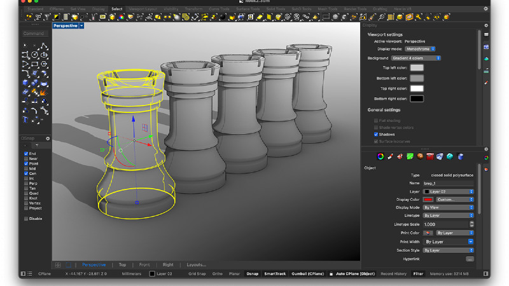Toggle the Disable osnap checkbox
Screen dimensions: 509x286
coord(26,218)
